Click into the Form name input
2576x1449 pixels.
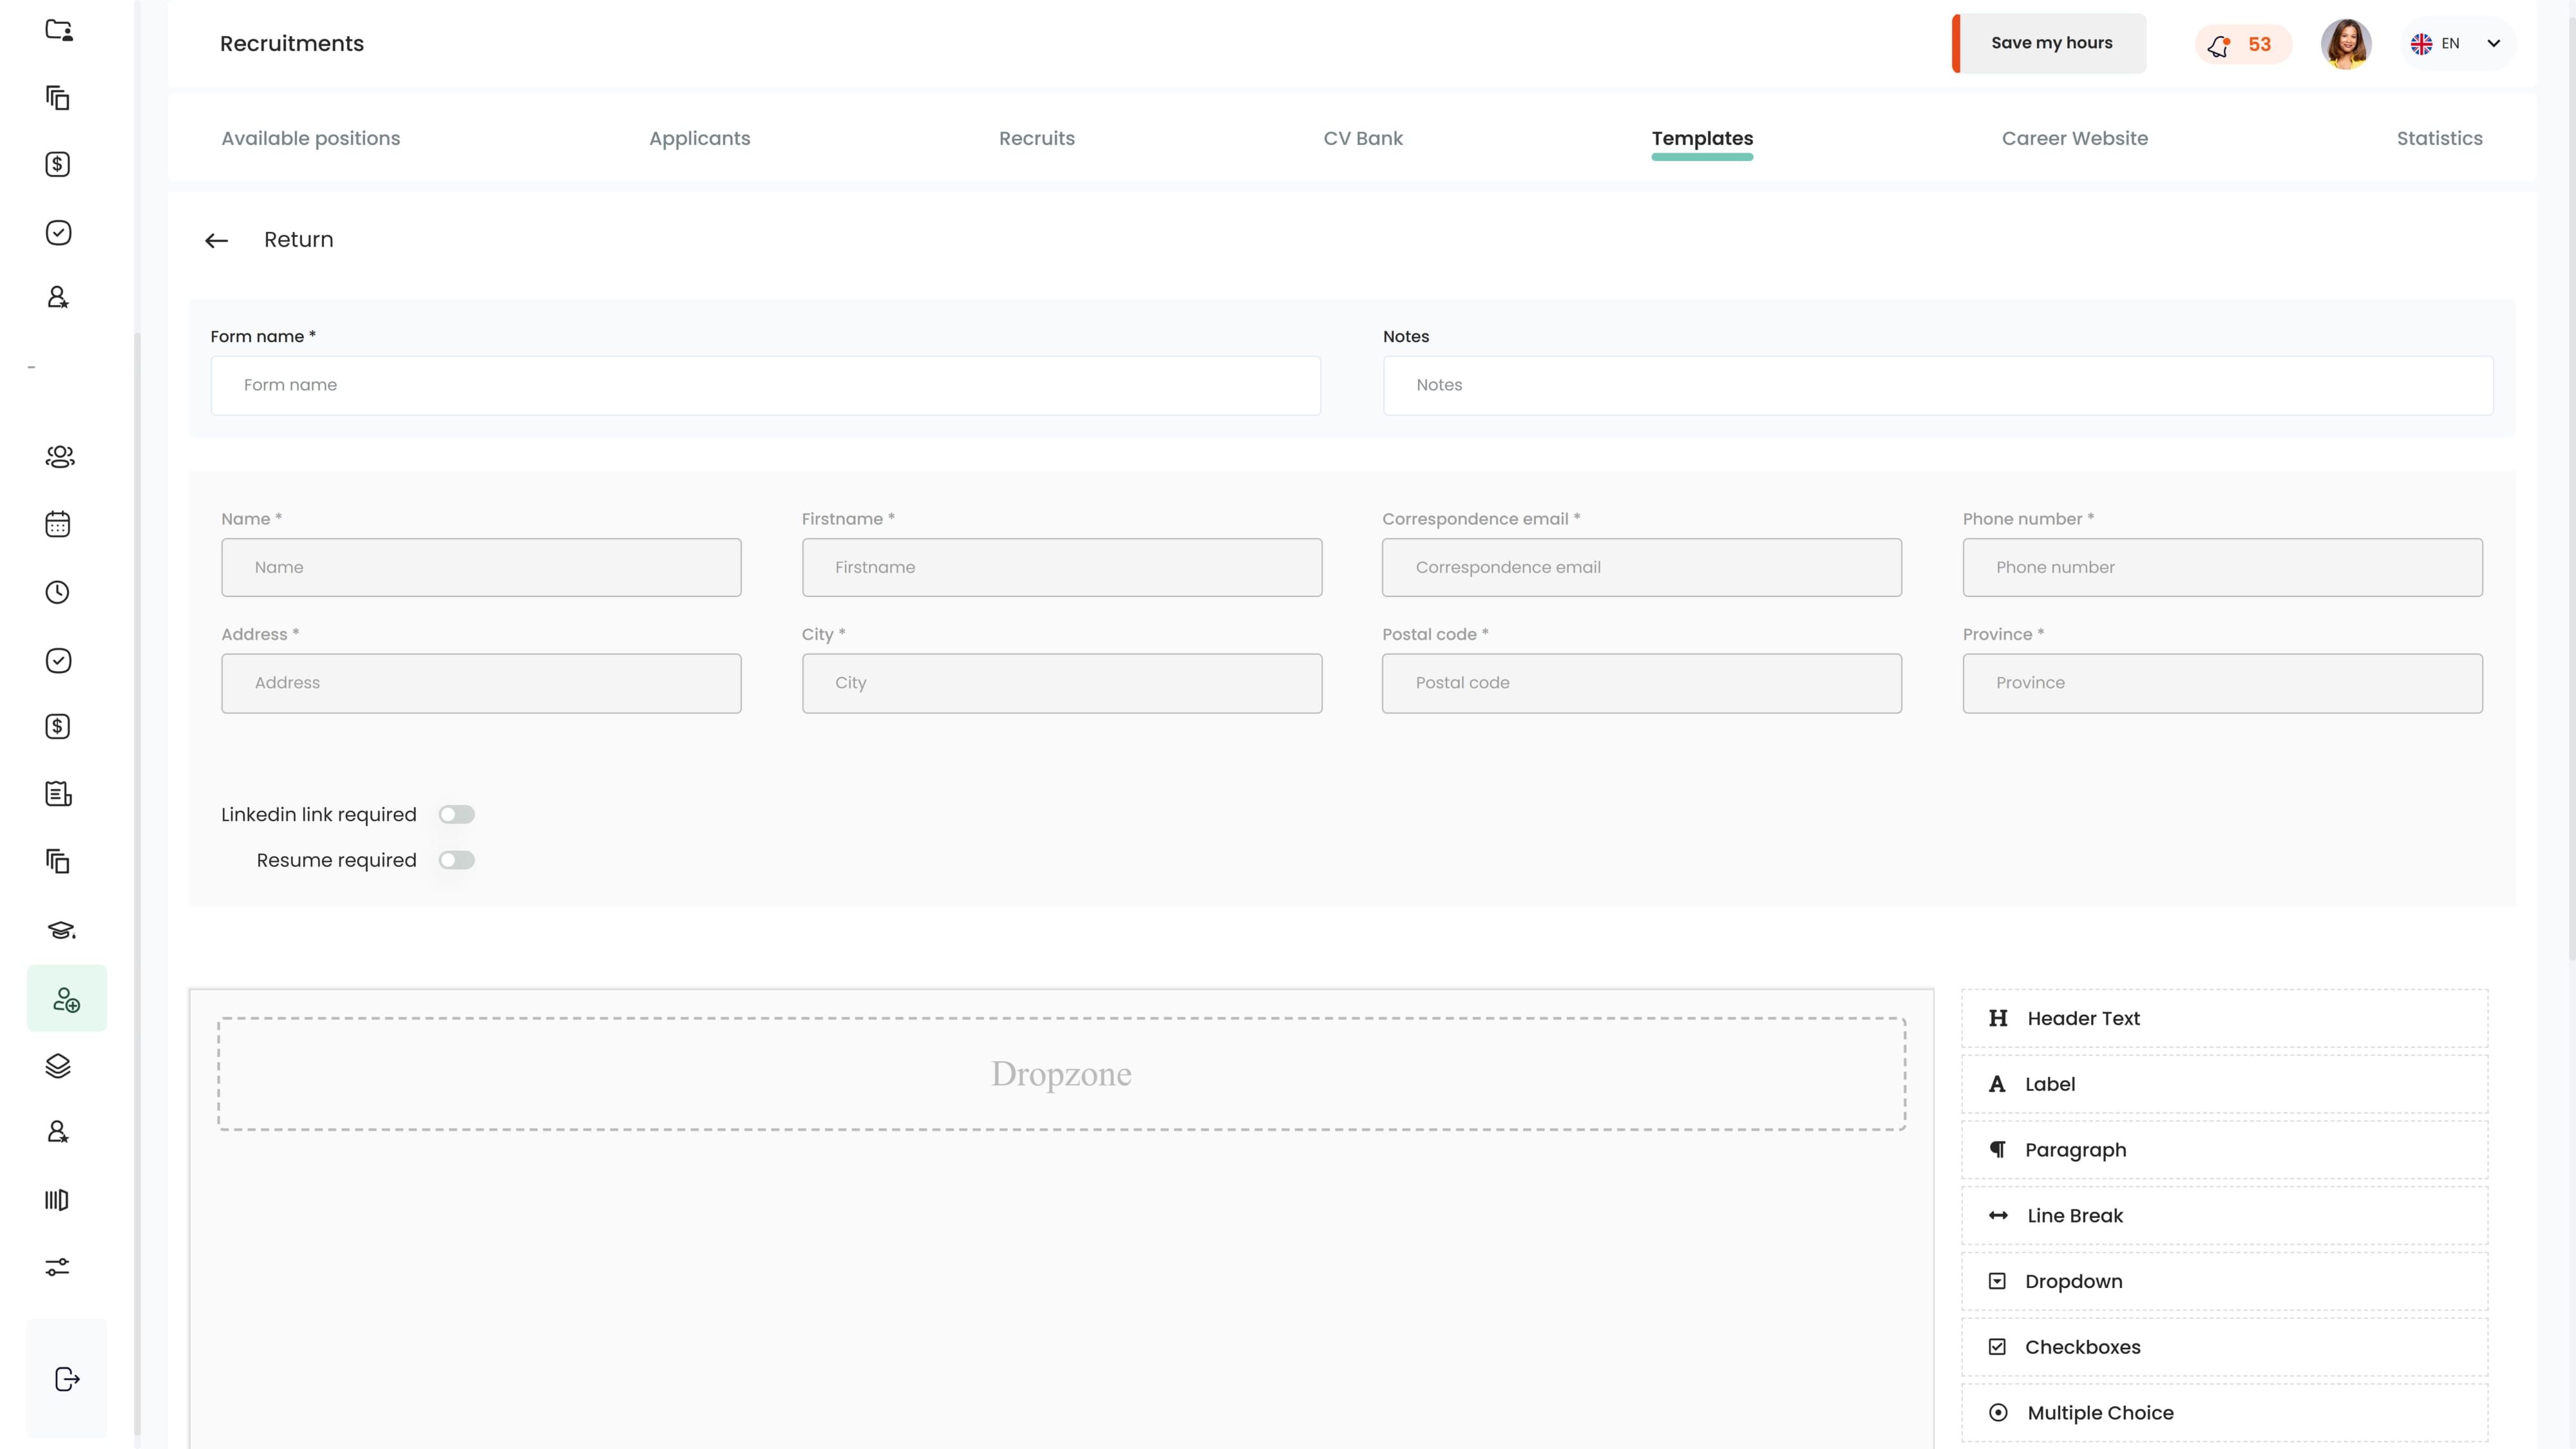[765, 386]
